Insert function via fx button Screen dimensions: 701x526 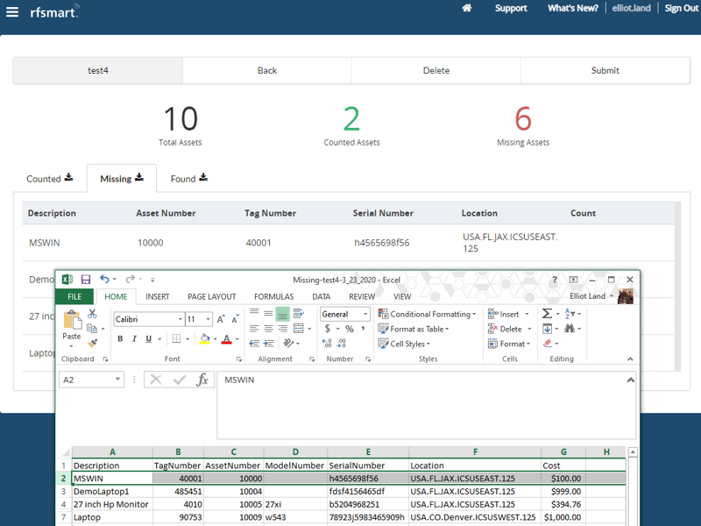pos(202,380)
